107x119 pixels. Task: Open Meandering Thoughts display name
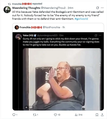[x=26, y=8]
